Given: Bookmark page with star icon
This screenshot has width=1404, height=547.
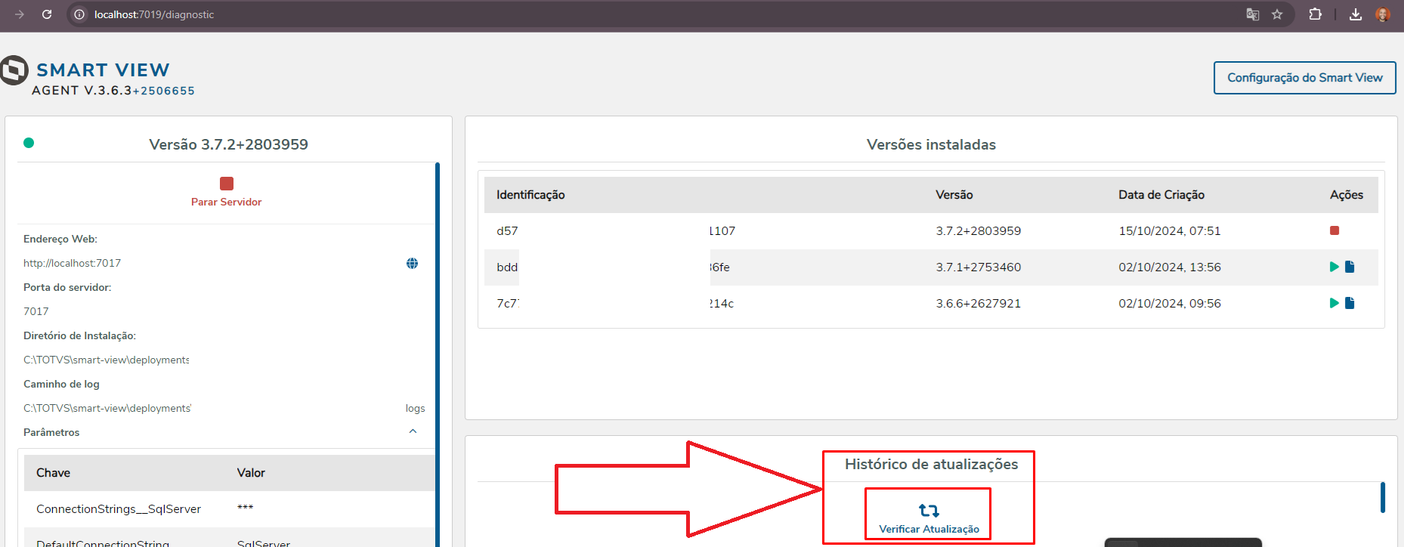Looking at the screenshot, I should pyautogui.click(x=1277, y=14).
